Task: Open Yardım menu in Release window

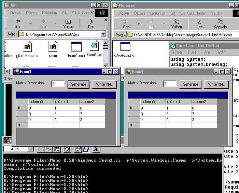Action: (x=216, y=13)
